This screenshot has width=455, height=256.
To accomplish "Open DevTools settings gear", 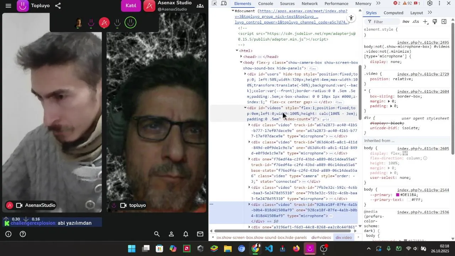I will click(430, 3).
